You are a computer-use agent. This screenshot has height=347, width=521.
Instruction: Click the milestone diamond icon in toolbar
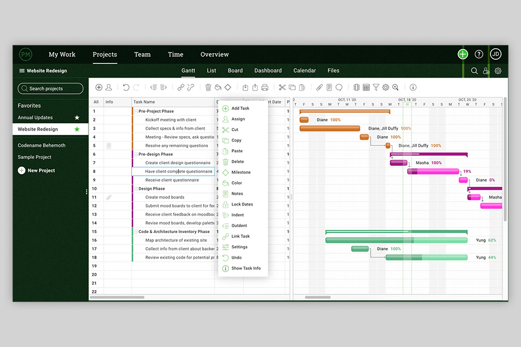[x=228, y=87]
